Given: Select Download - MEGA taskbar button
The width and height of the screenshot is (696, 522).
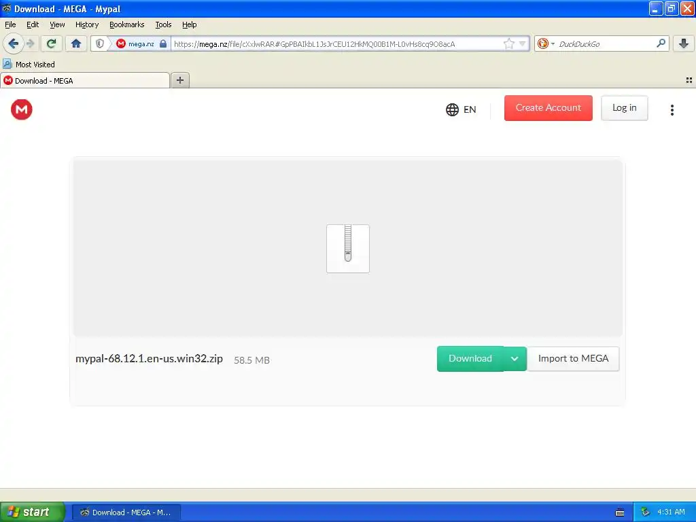Looking at the screenshot, I should pos(126,512).
